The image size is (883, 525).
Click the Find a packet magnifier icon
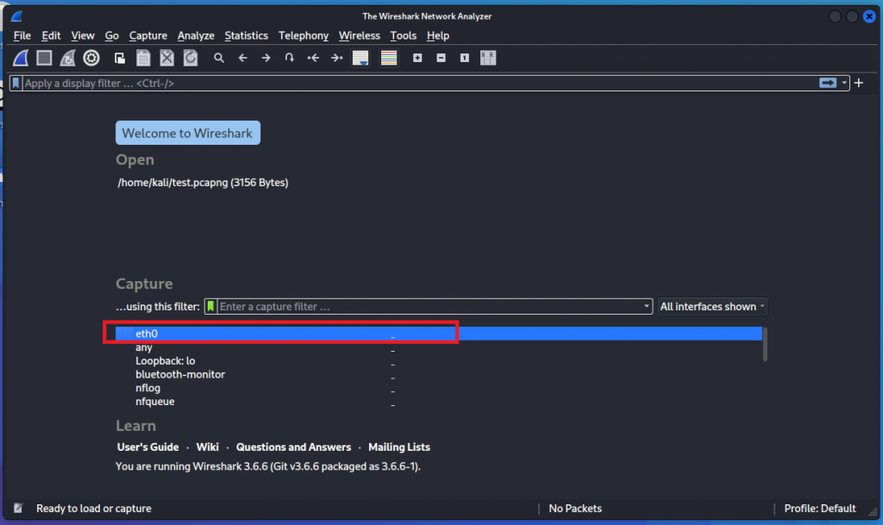[x=219, y=58]
